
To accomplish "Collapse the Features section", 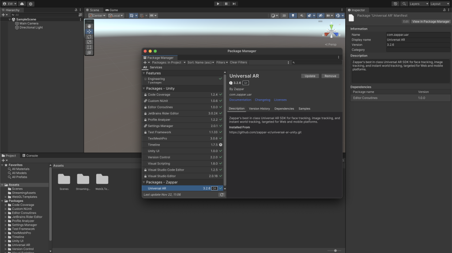I will [144, 73].
